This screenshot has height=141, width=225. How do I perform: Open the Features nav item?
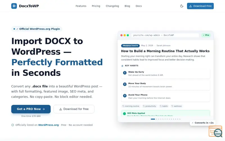pos(81,6)
